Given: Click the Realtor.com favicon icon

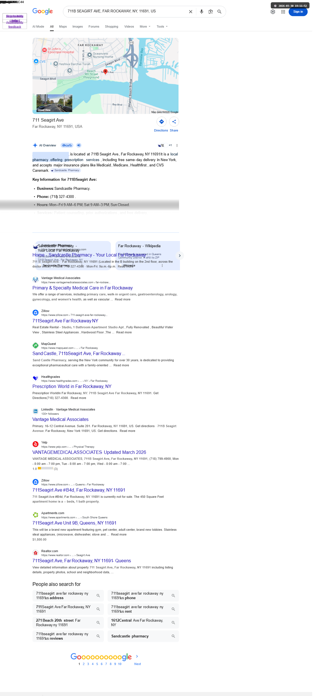Looking at the screenshot, I should [35, 553].
